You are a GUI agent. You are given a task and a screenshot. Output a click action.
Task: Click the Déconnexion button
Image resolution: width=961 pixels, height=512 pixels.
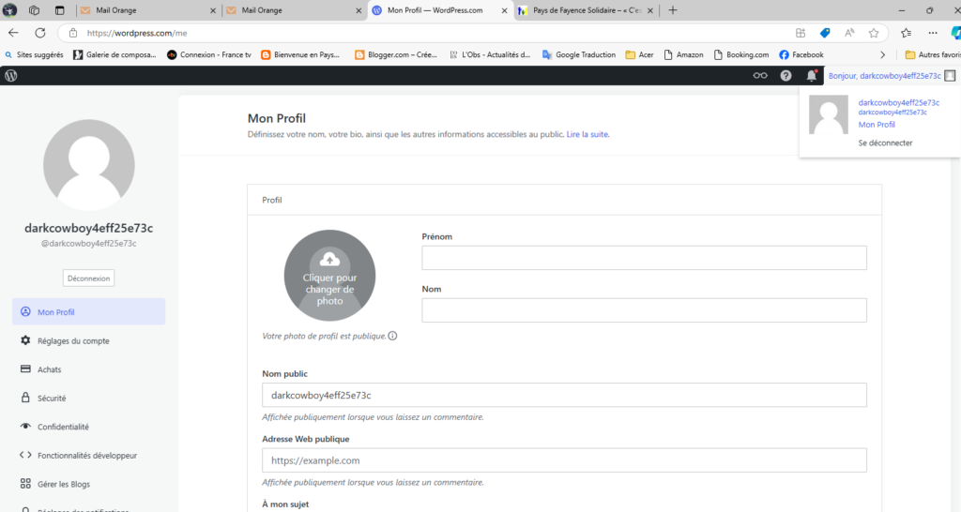click(x=89, y=278)
